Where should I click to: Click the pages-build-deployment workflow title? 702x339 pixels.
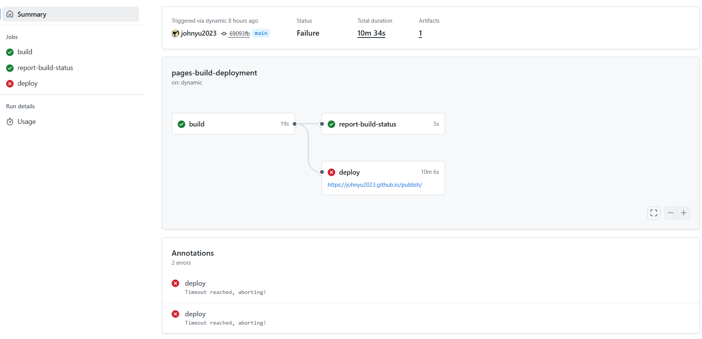[214, 73]
